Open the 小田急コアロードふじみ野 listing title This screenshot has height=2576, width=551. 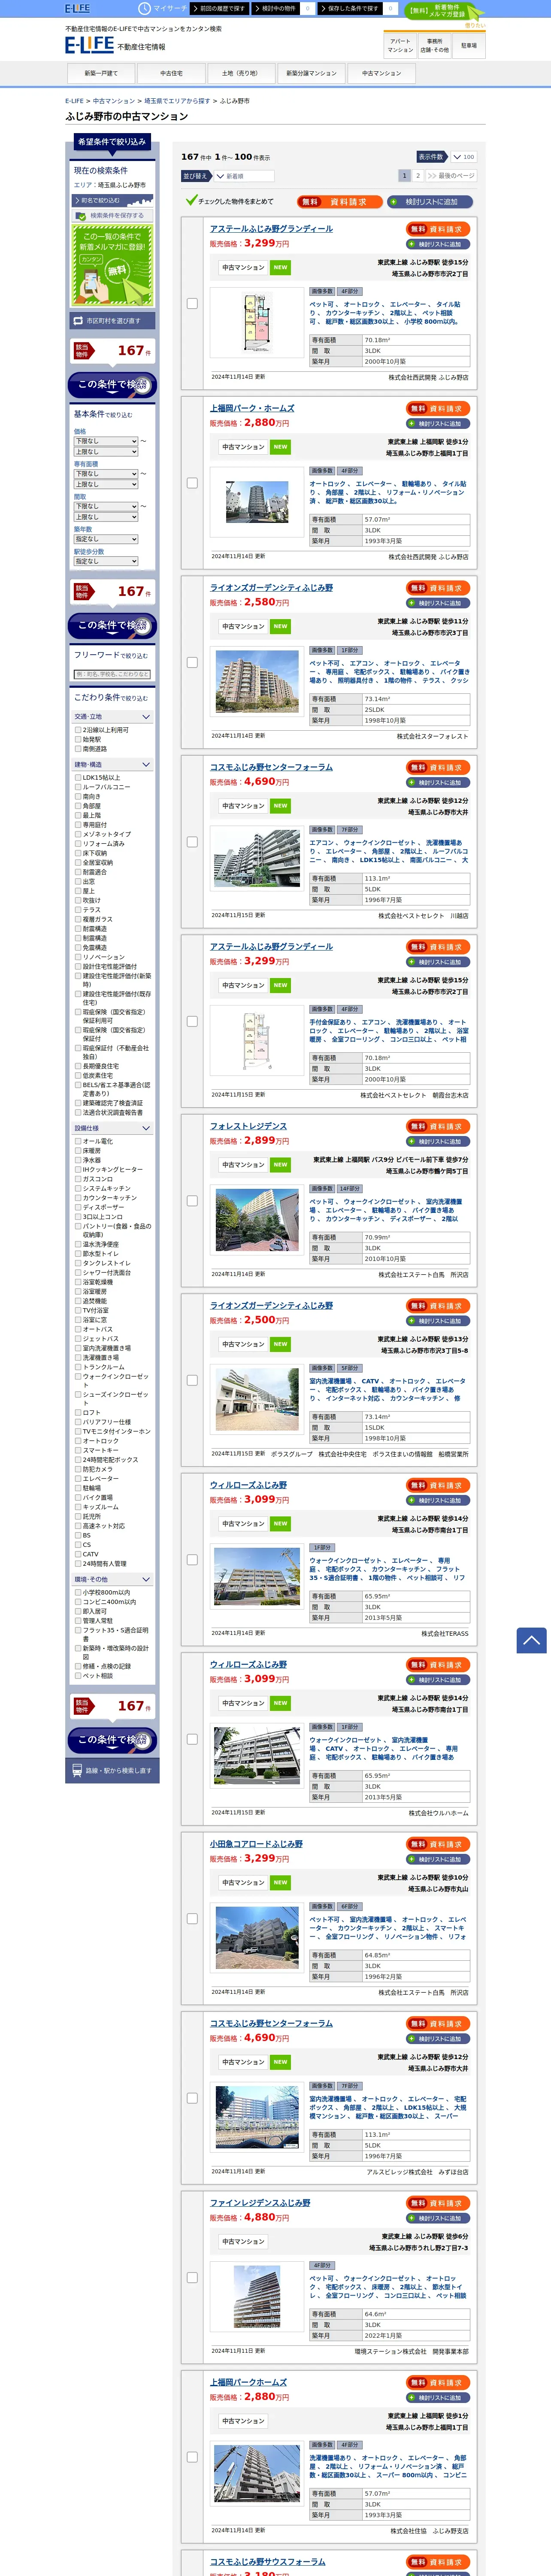pos(256,1844)
